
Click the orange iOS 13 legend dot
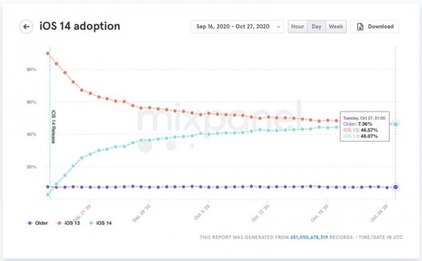[60, 223]
